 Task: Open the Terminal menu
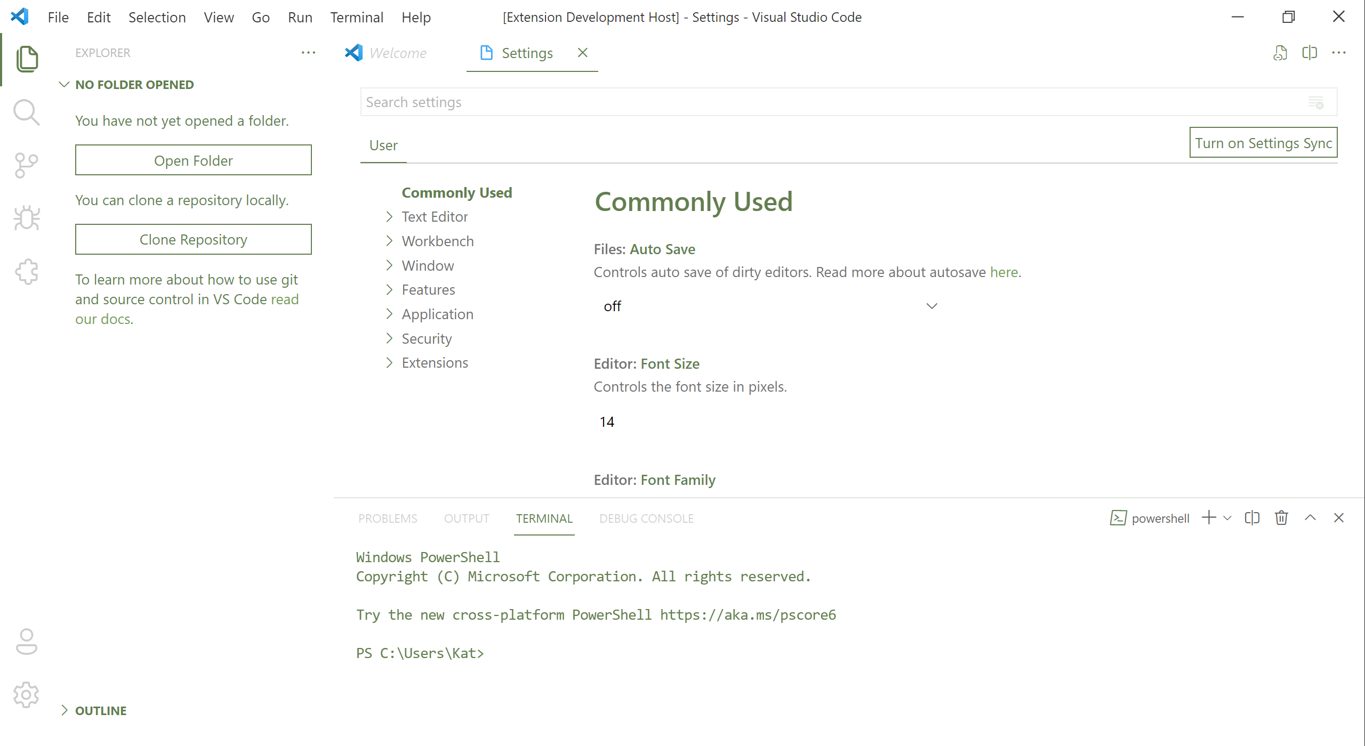pyautogui.click(x=356, y=17)
